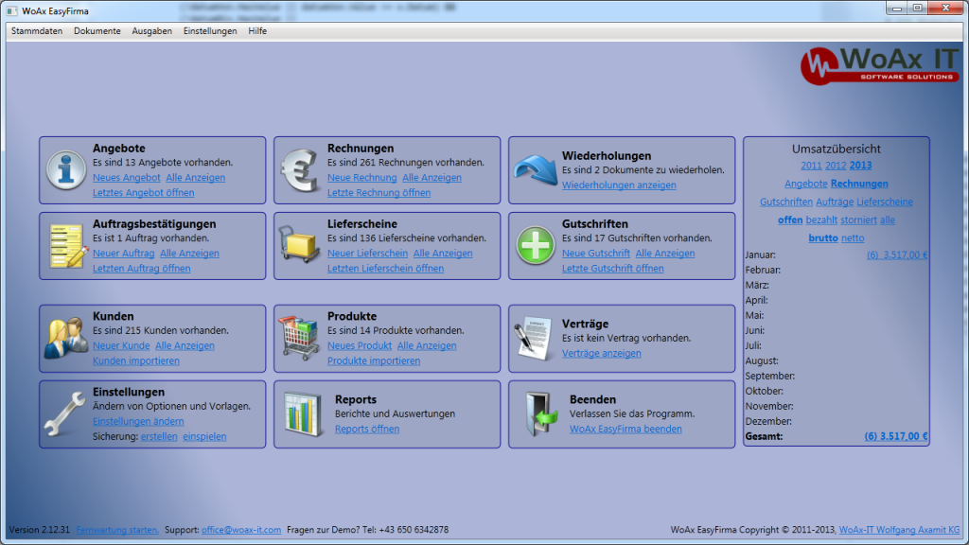
Task: Click the Auftragsbestätigungen notepad icon
Action: (67, 246)
